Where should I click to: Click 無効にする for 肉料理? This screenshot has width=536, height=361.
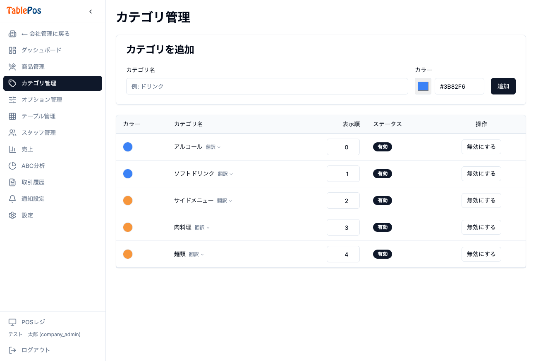[481, 227]
